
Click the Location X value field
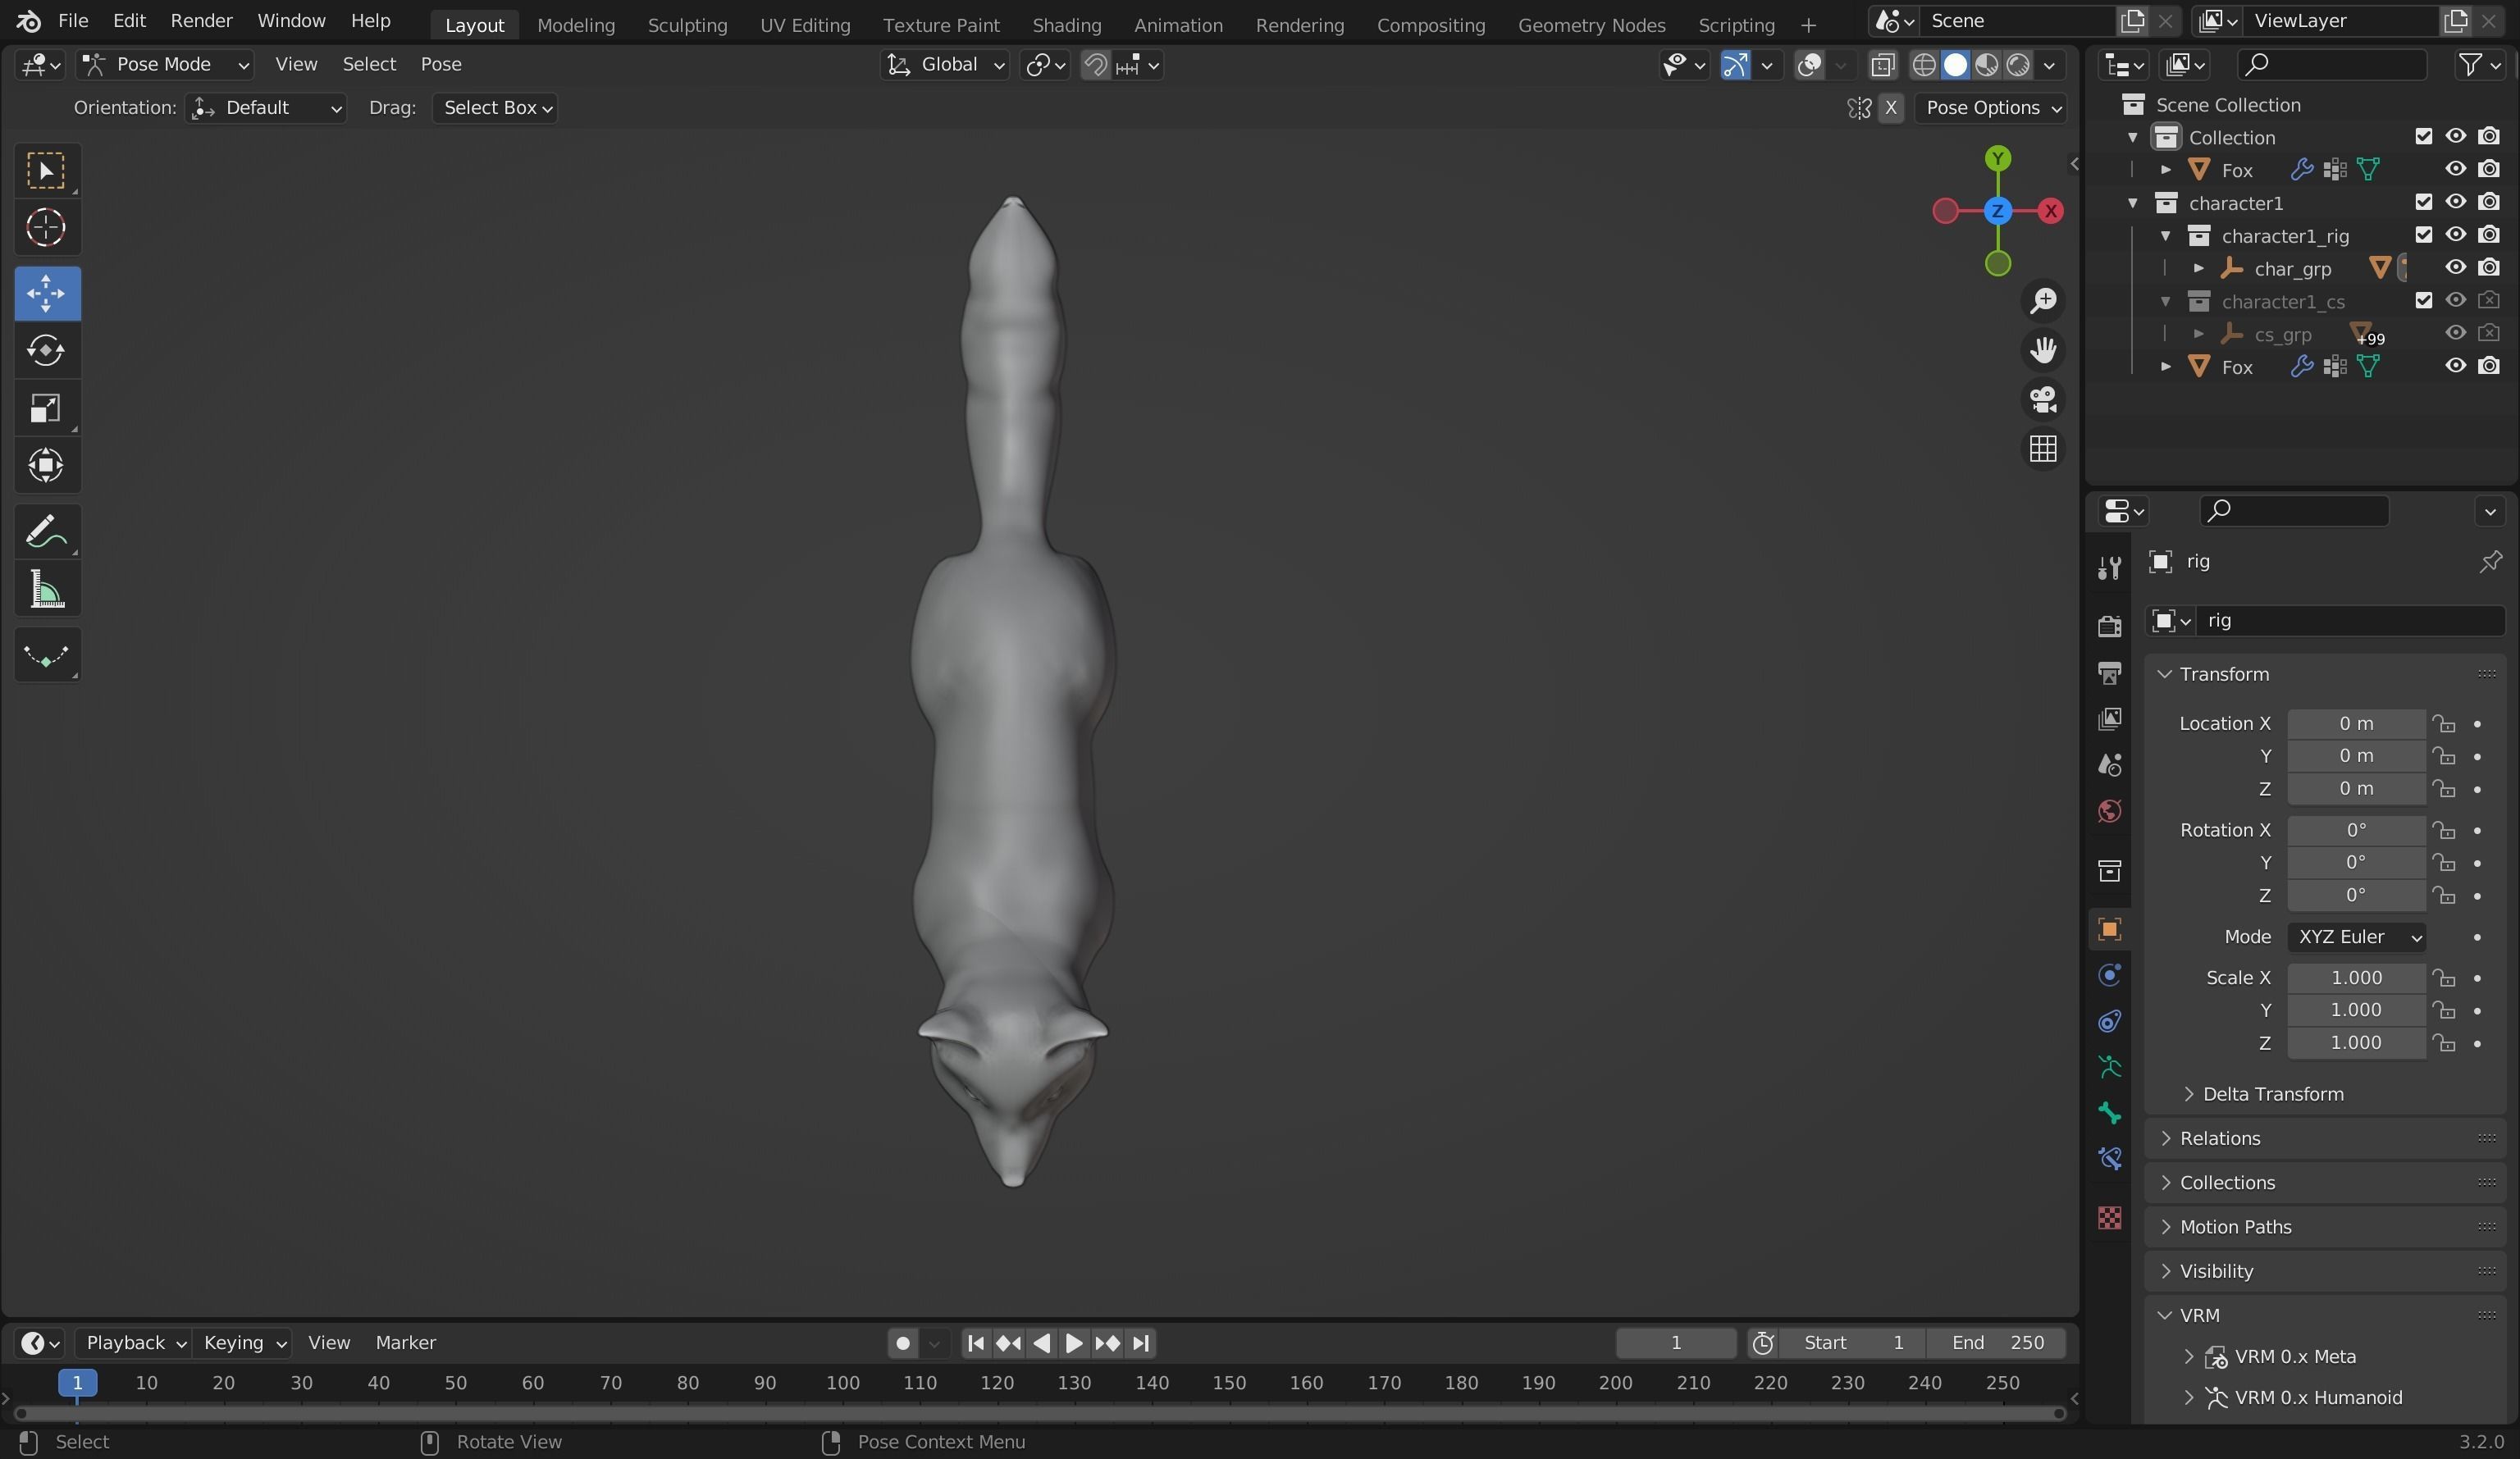[2355, 724]
